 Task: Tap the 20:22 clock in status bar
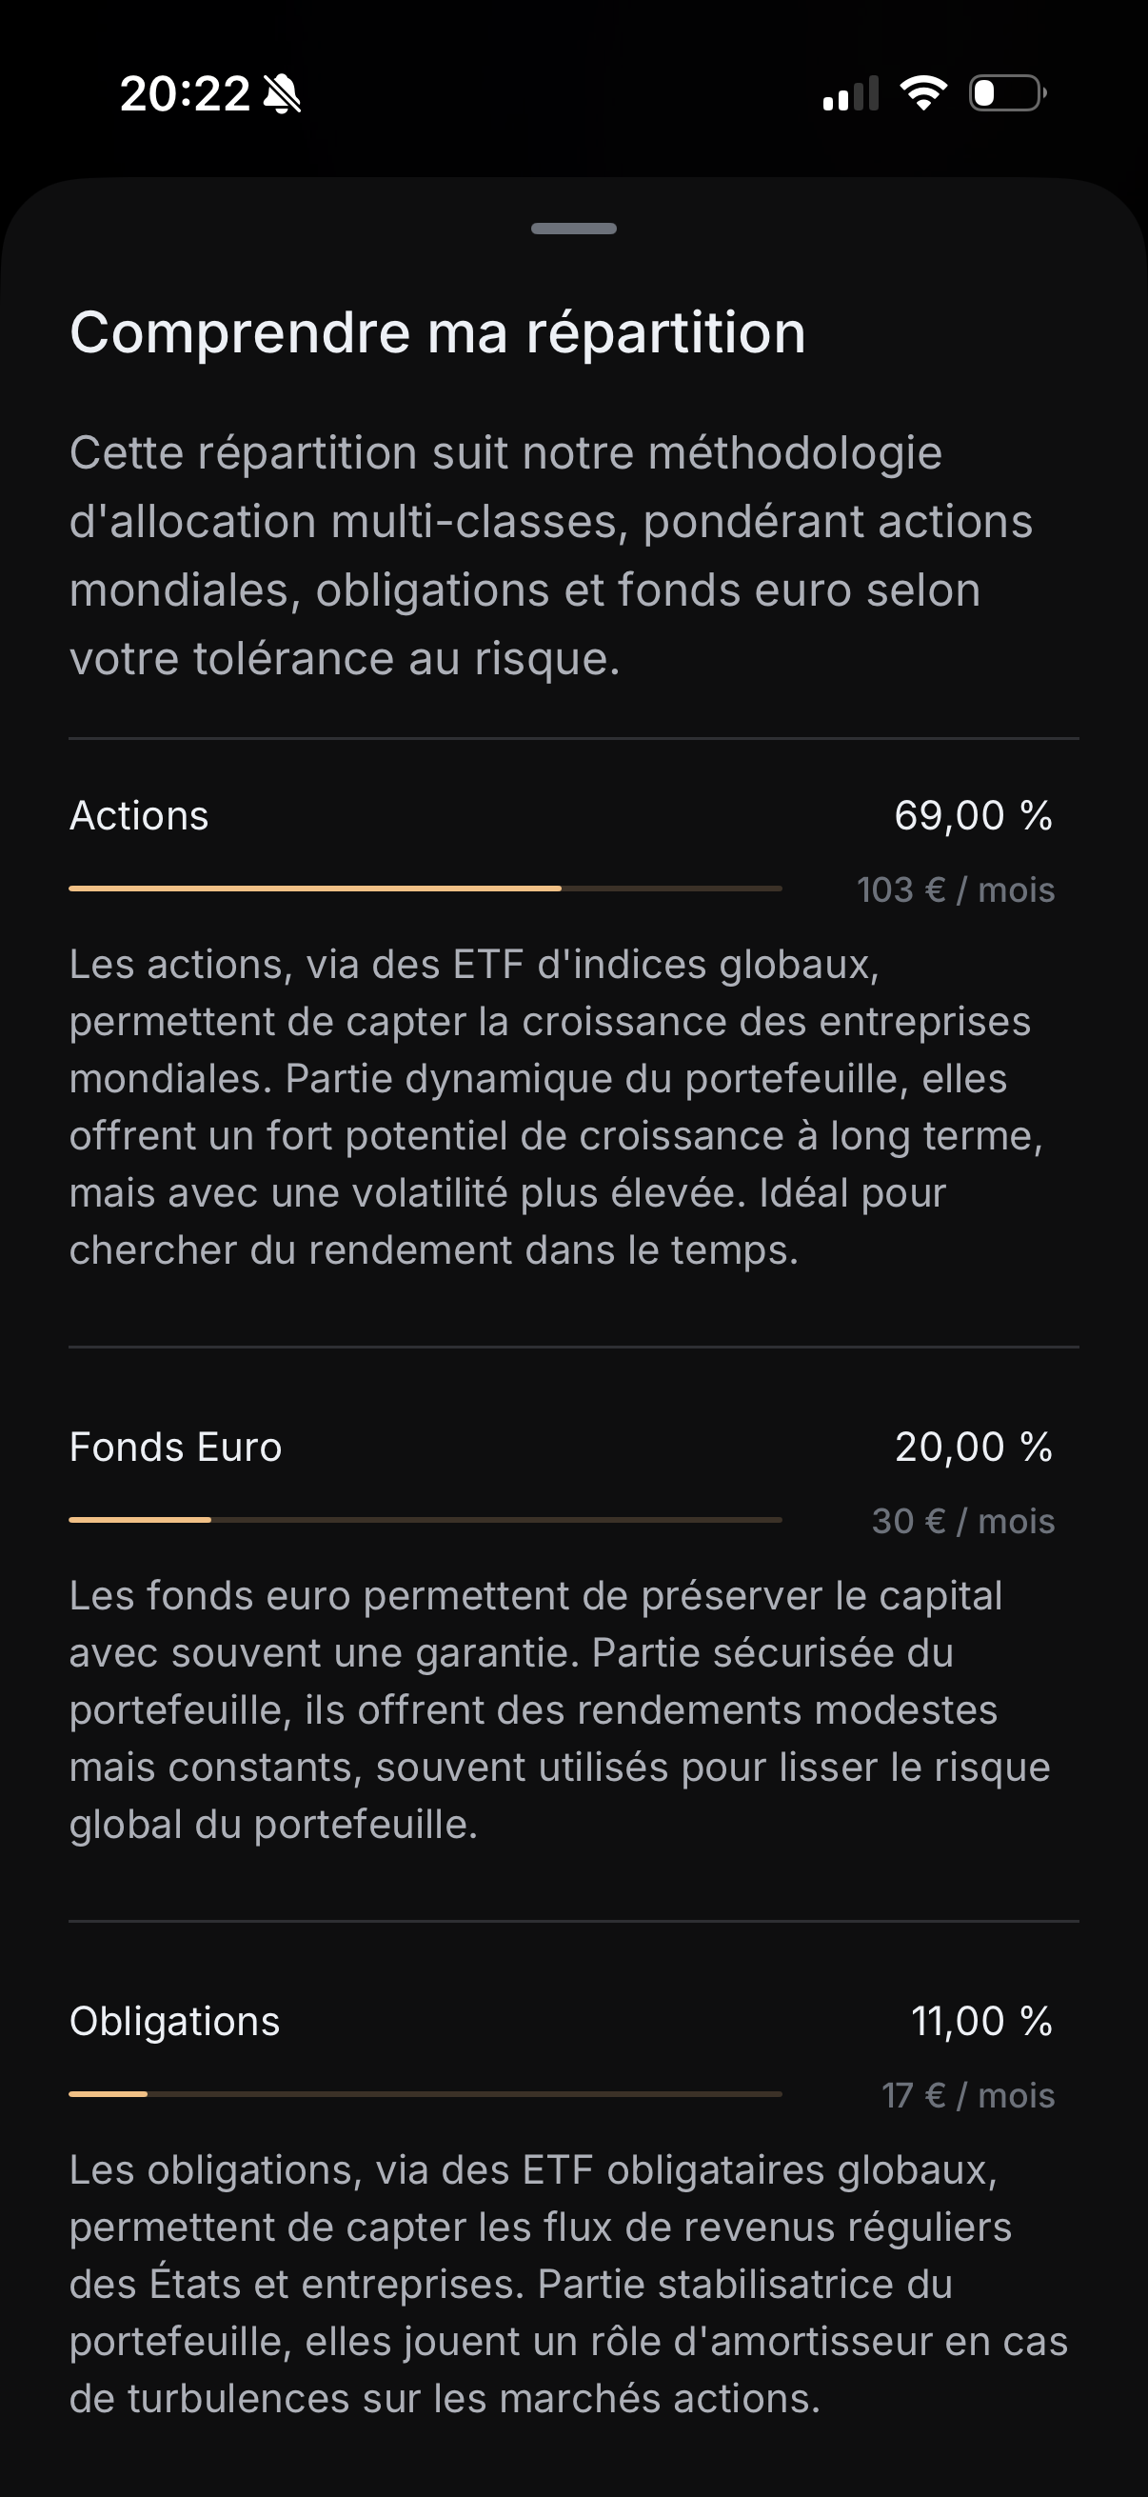(x=185, y=94)
